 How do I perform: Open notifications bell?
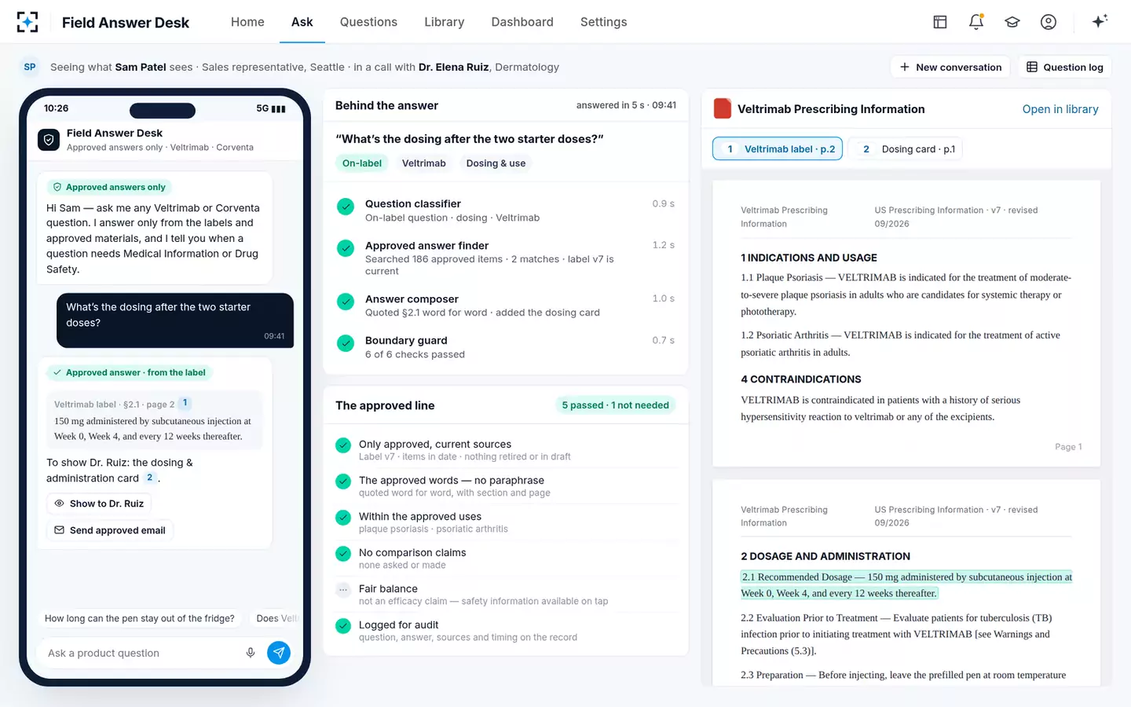[x=976, y=22]
